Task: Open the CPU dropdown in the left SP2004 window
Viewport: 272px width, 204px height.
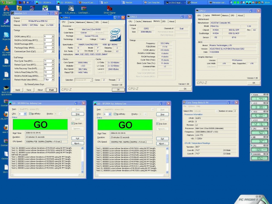Action: click(x=25, y=114)
